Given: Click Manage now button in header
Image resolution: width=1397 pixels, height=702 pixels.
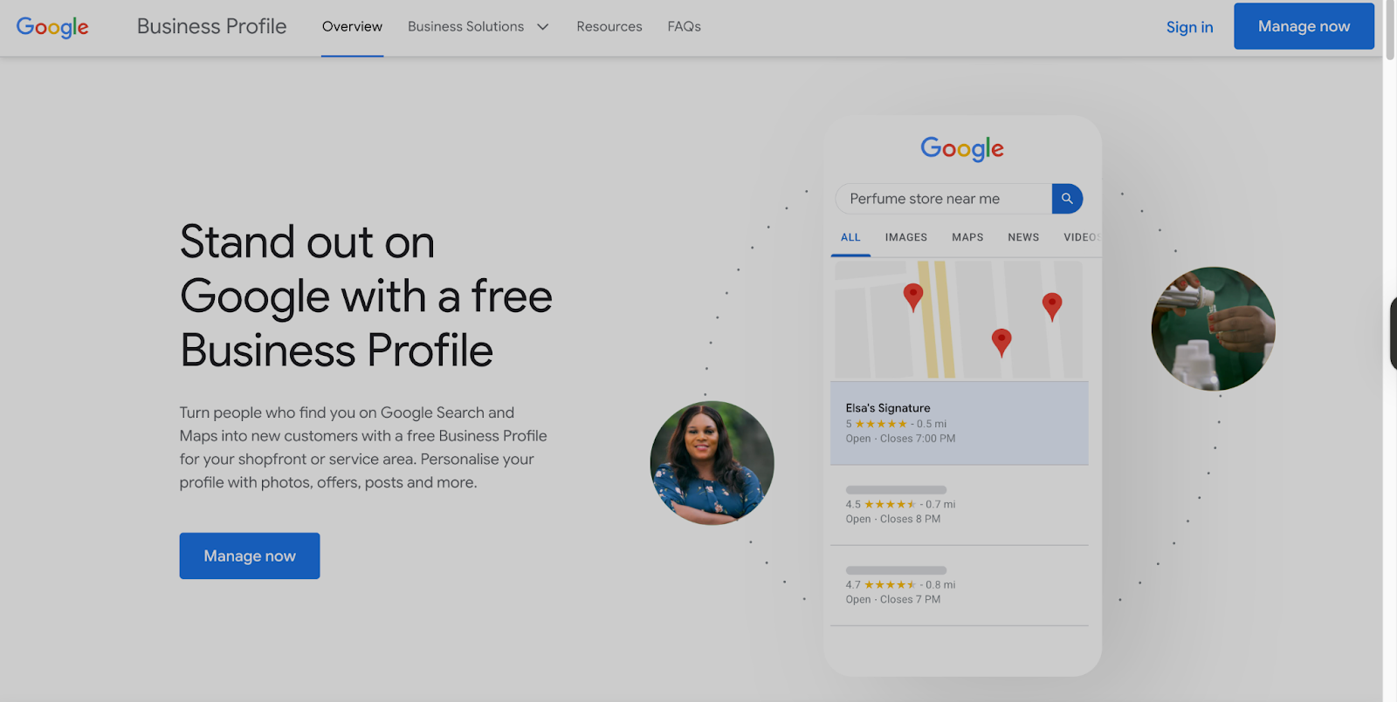Looking at the screenshot, I should [1304, 26].
